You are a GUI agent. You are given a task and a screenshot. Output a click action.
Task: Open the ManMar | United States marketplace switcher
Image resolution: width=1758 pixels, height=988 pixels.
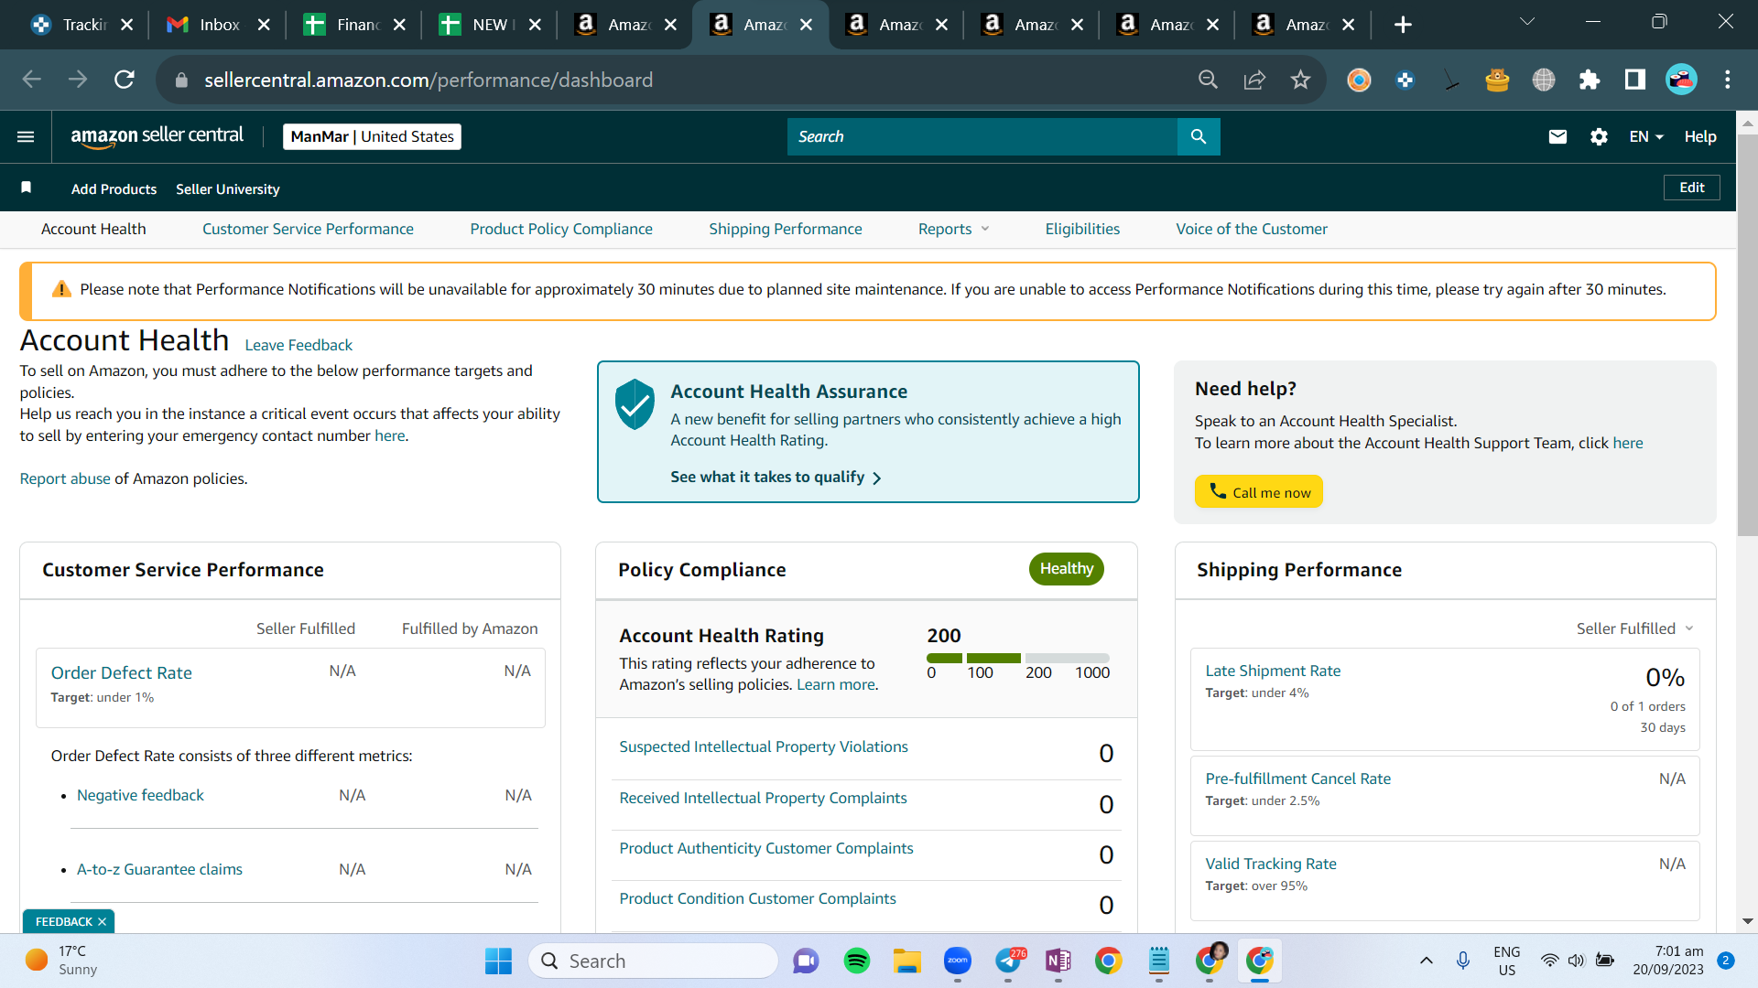coord(372,136)
